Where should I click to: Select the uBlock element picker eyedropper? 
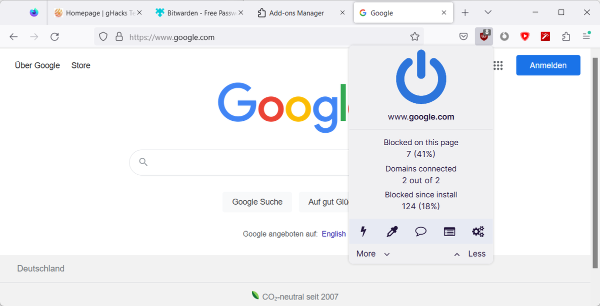(392, 231)
